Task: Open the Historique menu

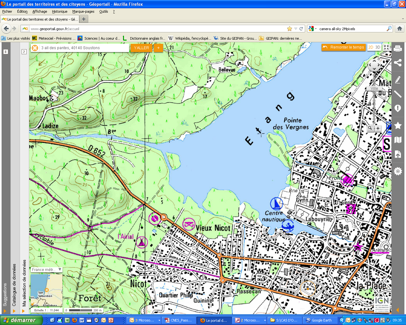Action: pos(60,11)
